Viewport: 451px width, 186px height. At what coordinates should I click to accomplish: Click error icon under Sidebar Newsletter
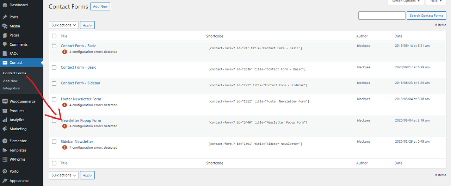point(64,148)
